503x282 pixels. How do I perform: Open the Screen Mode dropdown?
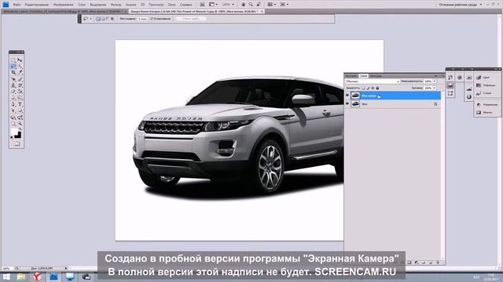click(285, 5)
